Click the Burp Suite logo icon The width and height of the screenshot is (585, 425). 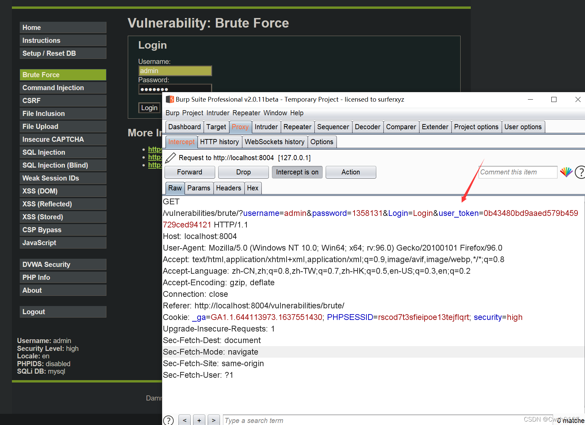tap(170, 99)
